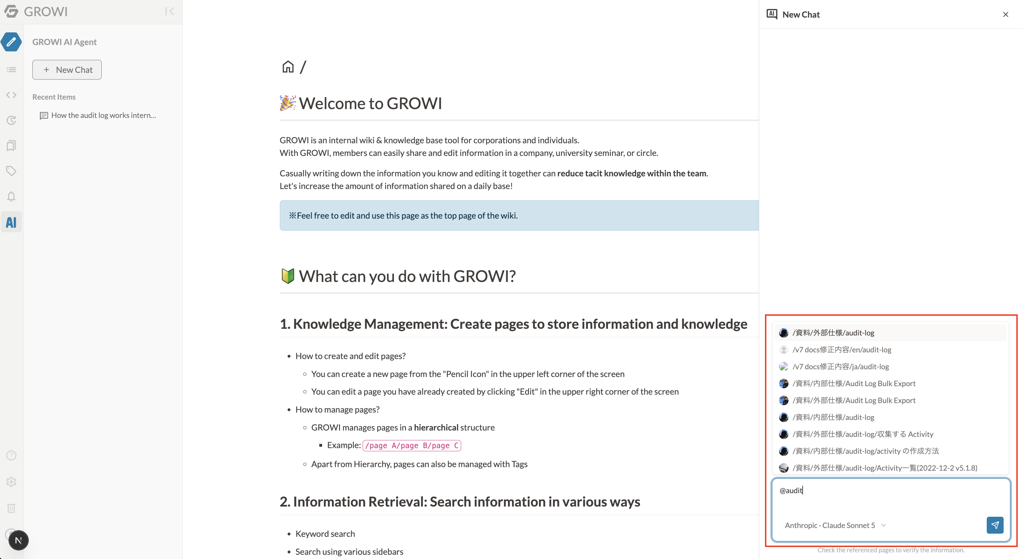
Task: Open the How the audit log works chat
Action: coord(98,115)
